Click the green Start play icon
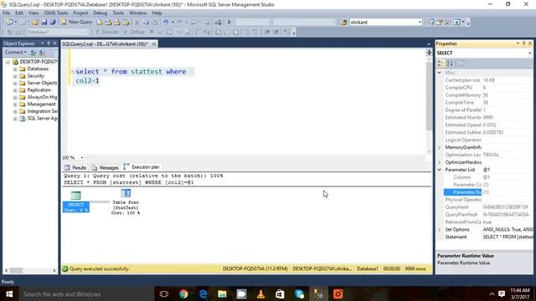 pyautogui.click(x=229, y=23)
